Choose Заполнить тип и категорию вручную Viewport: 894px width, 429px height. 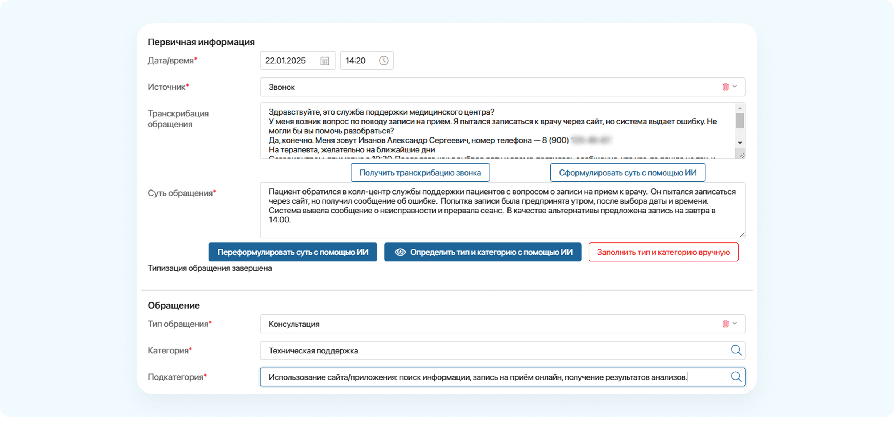click(x=663, y=252)
